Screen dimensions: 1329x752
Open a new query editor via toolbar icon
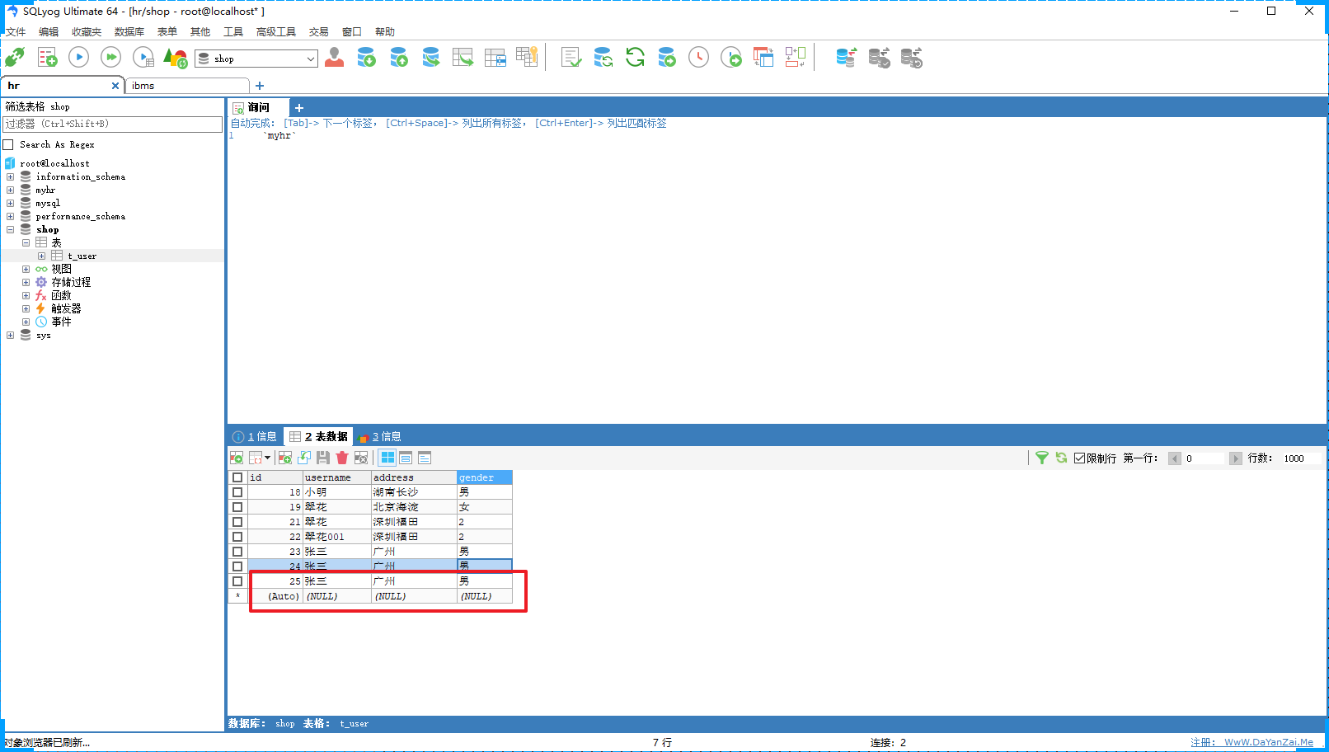pos(47,58)
